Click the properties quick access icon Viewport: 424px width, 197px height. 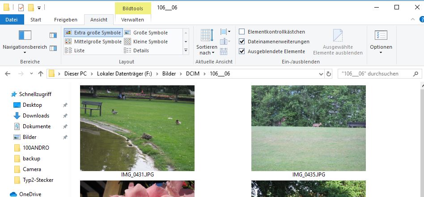point(21,8)
